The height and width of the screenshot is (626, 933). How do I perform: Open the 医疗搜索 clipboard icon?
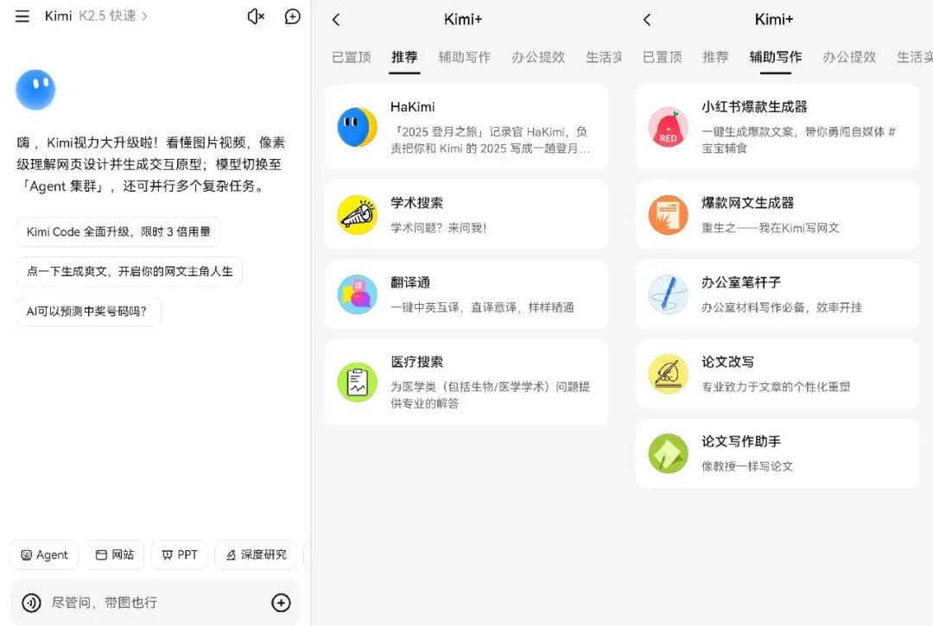pos(357,383)
